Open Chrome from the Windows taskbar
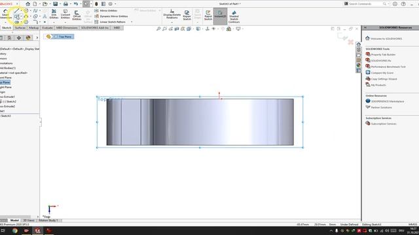 [x=14, y=230]
